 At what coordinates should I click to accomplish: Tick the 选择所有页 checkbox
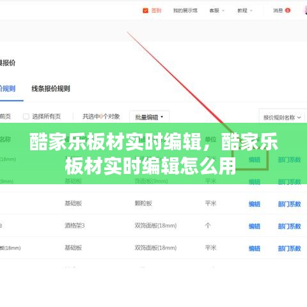pos(26,116)
